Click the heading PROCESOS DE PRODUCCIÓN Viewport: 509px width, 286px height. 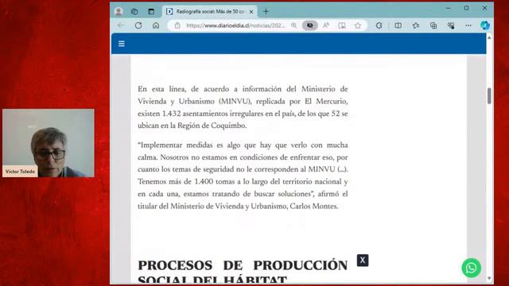tap(243, 265)
